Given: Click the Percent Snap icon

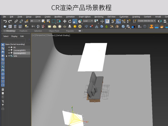Looking at the screenshot, I should 124,21.
